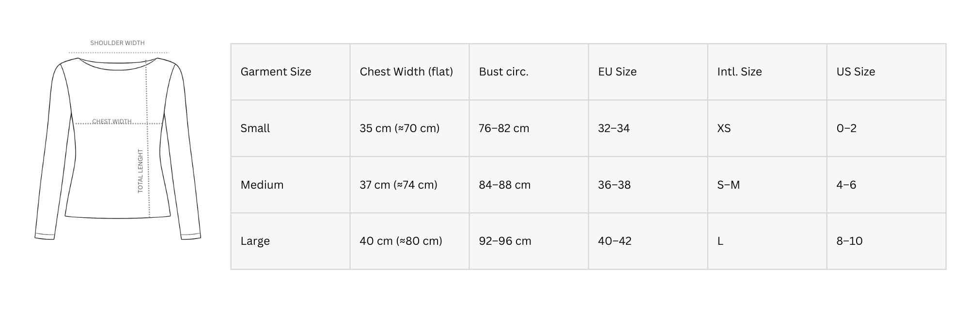Click the 35 cm (≈70 cm) cell
The width and height of the screenshot is (969, 313).
coord(399,128)
